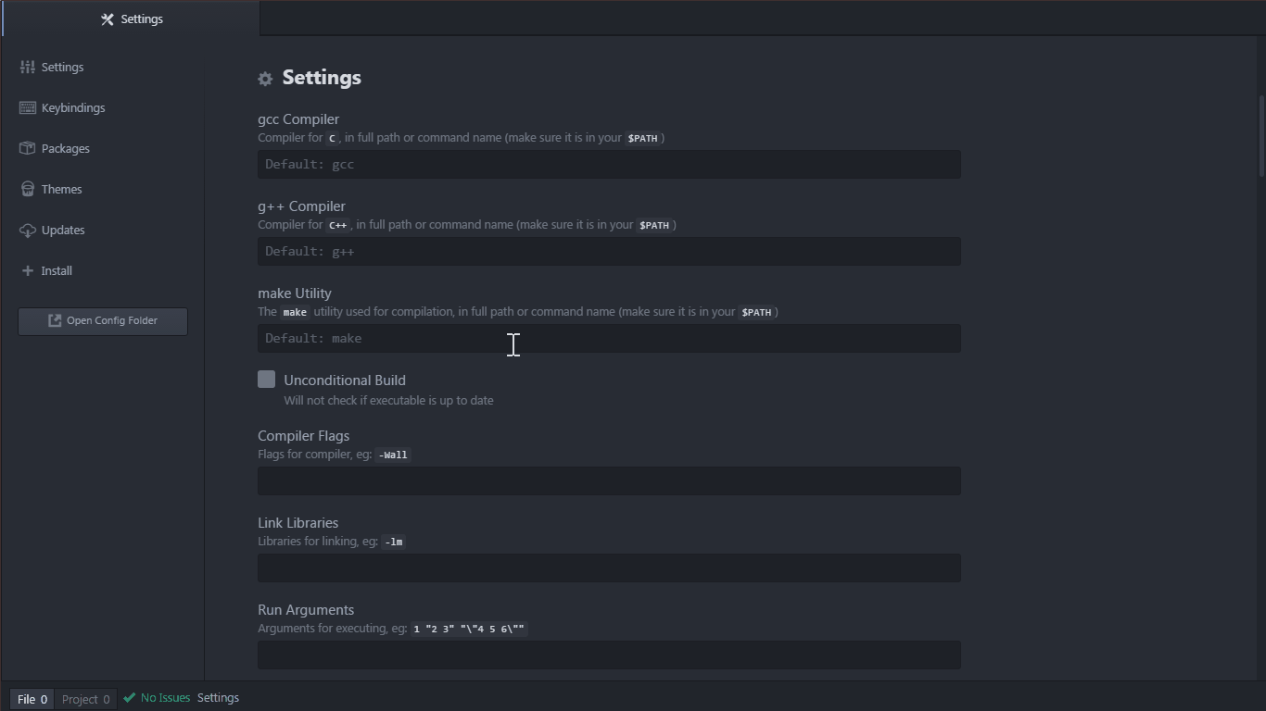Enable the Unconditional Build checkbox
Image resolution: width=1266 pixels, height=711 pixels.
point(267,380)
